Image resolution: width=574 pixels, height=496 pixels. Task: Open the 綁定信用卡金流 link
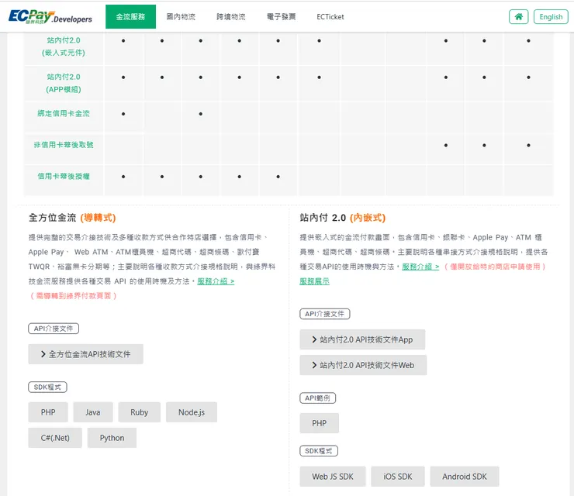(x=64, y=113)
